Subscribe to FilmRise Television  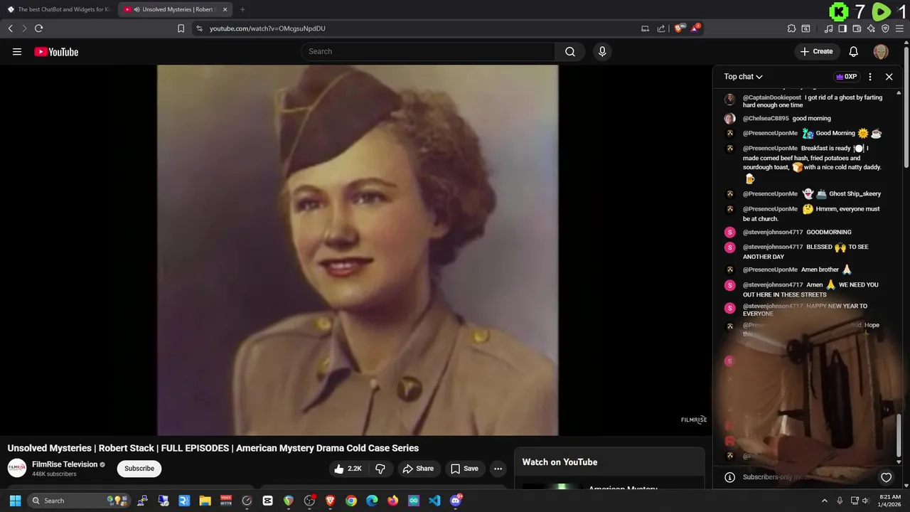pyautogui.click(x=139, y=469)
